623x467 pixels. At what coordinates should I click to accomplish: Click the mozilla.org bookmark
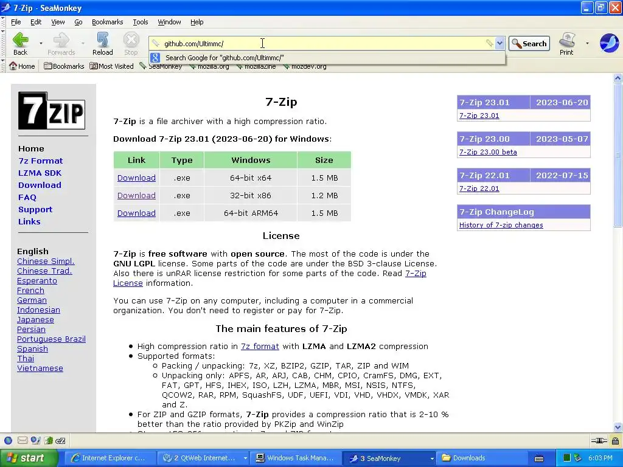(209, 66)
